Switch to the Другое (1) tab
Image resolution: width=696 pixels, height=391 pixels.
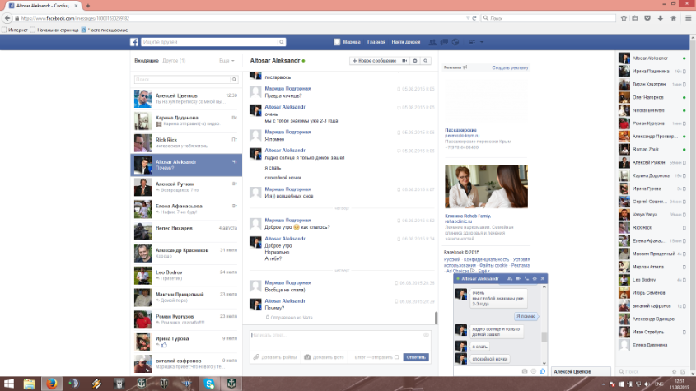coord(174,61)
